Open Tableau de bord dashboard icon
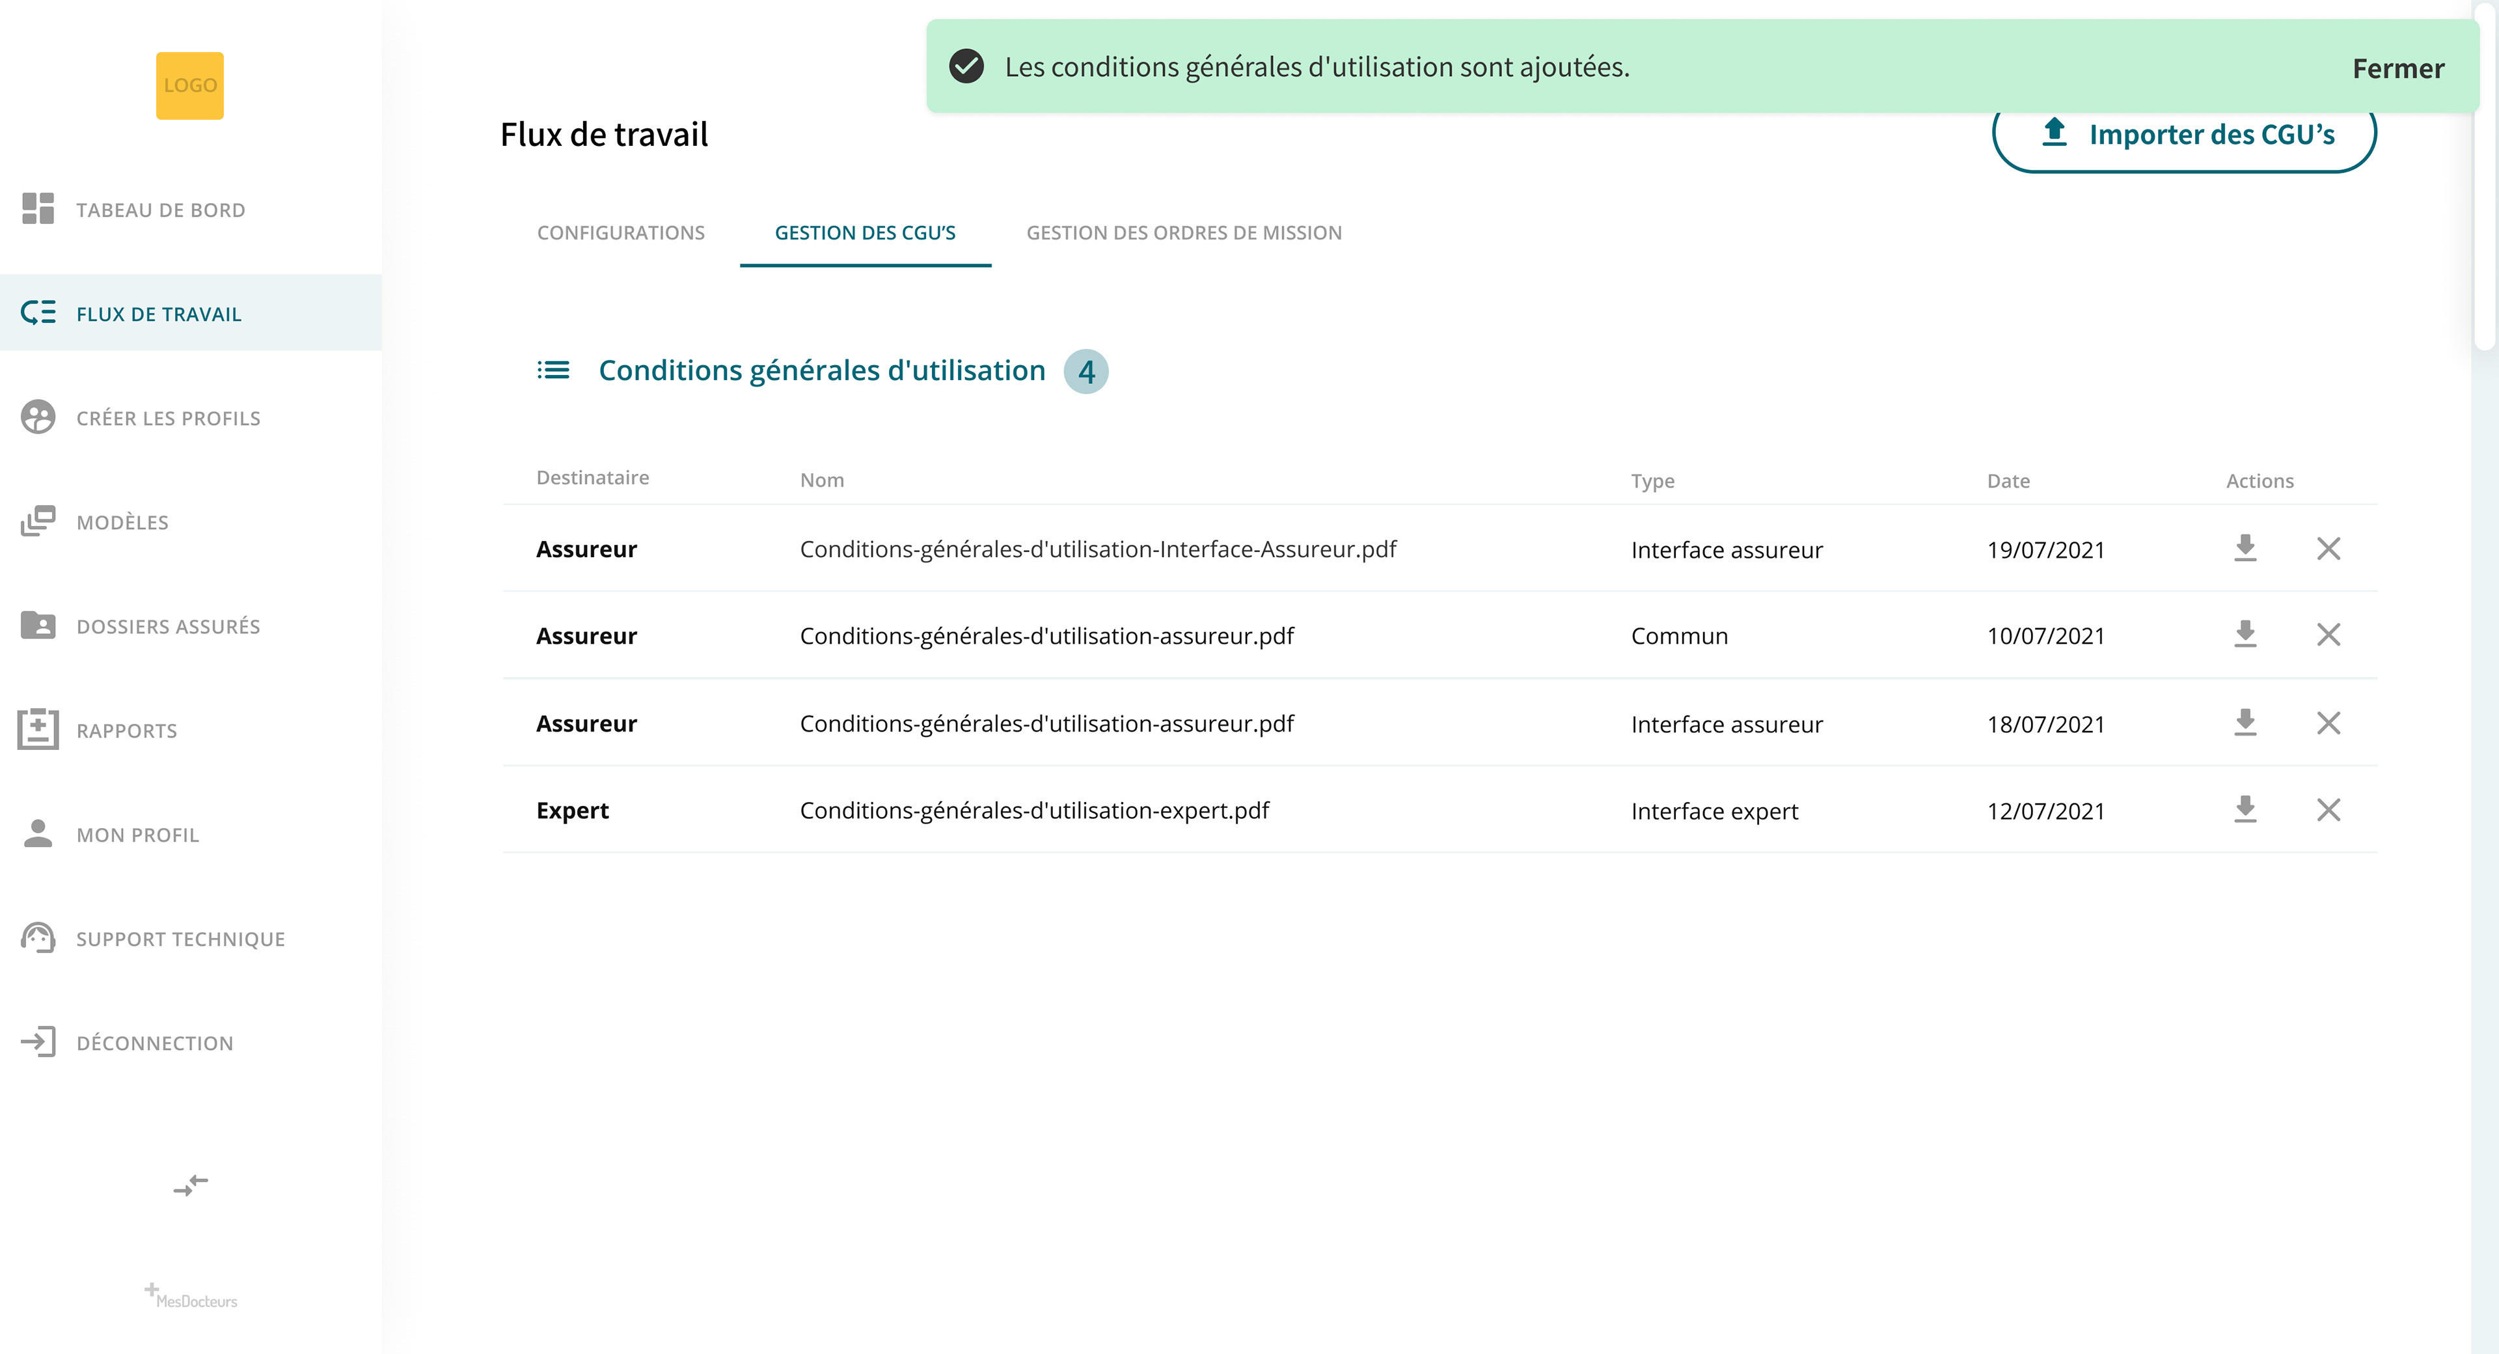The width and height of the screenshot is (2499, 1354). click(x=38, y=209)
